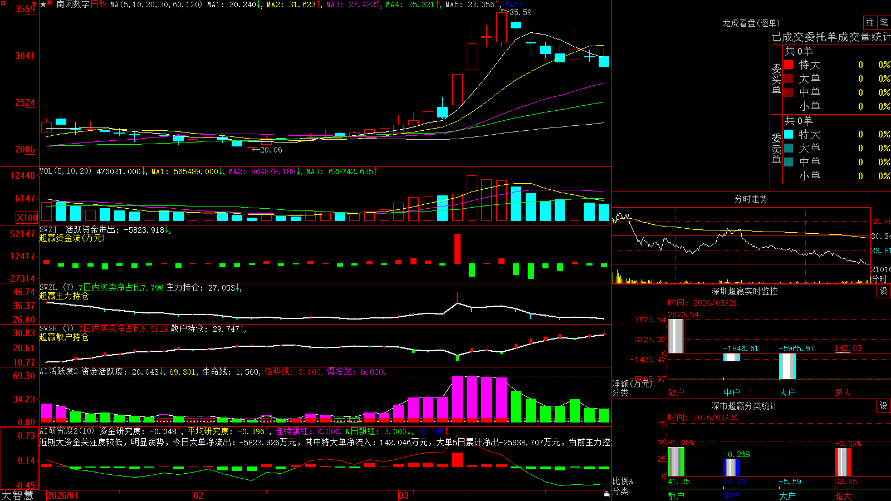Viewport: 891px width, 501px height.
Task: Click the dark red 大单 buy swatch
Action: (789, 78)
